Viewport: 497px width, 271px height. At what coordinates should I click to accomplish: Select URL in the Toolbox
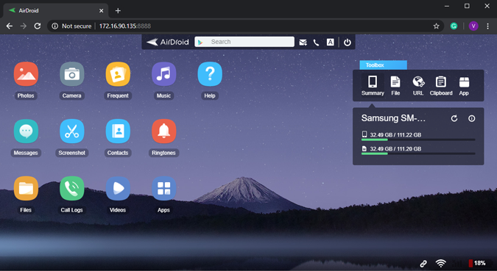click(418, 85)
